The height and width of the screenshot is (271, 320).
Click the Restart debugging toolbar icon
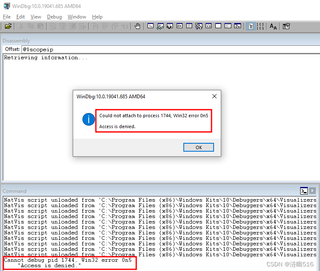point(63,26)
